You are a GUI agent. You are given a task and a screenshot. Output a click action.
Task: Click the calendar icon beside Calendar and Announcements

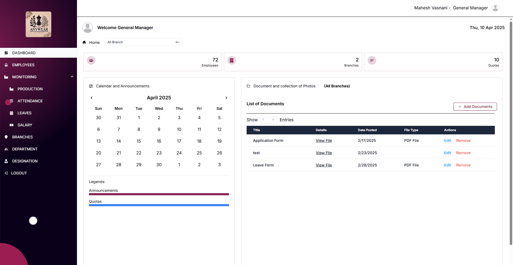91,86
